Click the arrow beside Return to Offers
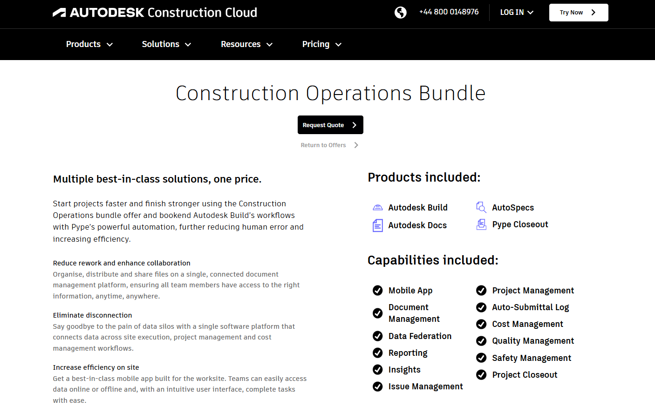Image resolution: width=655 pixels, height=414 pixels. pos(356,145)
